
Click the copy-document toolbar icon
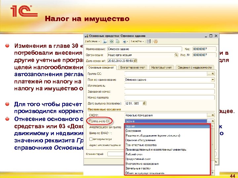(117, 41)
